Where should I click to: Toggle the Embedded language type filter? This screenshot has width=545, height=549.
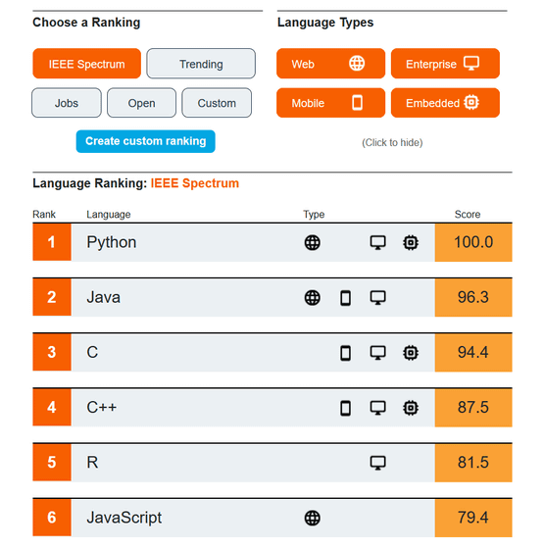pos(445,103)
